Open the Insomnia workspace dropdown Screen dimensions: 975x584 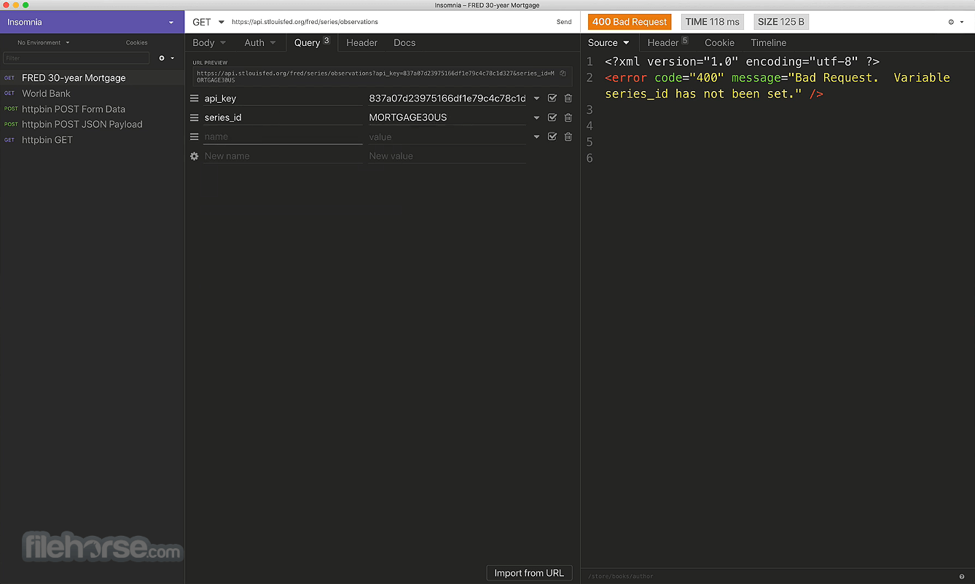[x=92, y=22]
